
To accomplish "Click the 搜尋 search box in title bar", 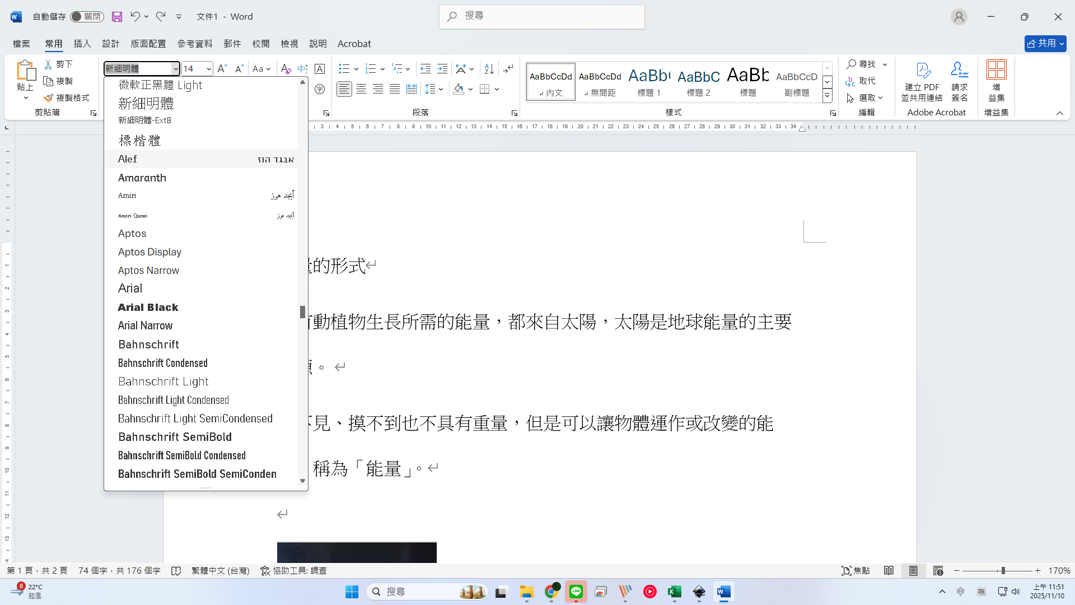I will (542, 16).
